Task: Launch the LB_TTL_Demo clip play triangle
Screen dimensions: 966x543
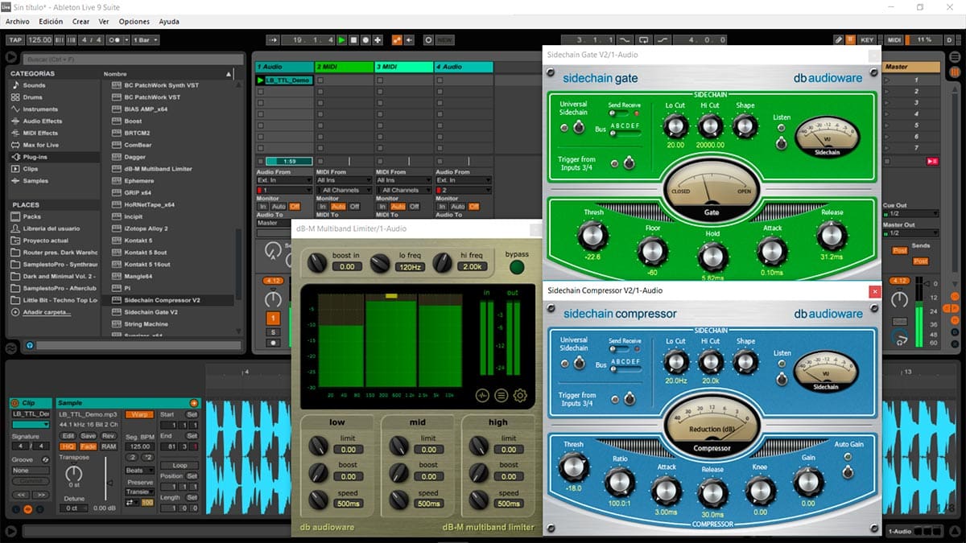Action: coord(261,80)
